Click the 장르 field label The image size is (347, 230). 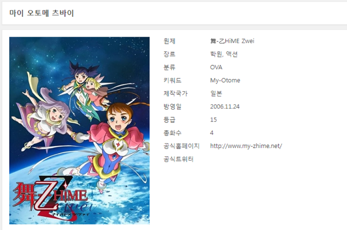coord(170,54)
